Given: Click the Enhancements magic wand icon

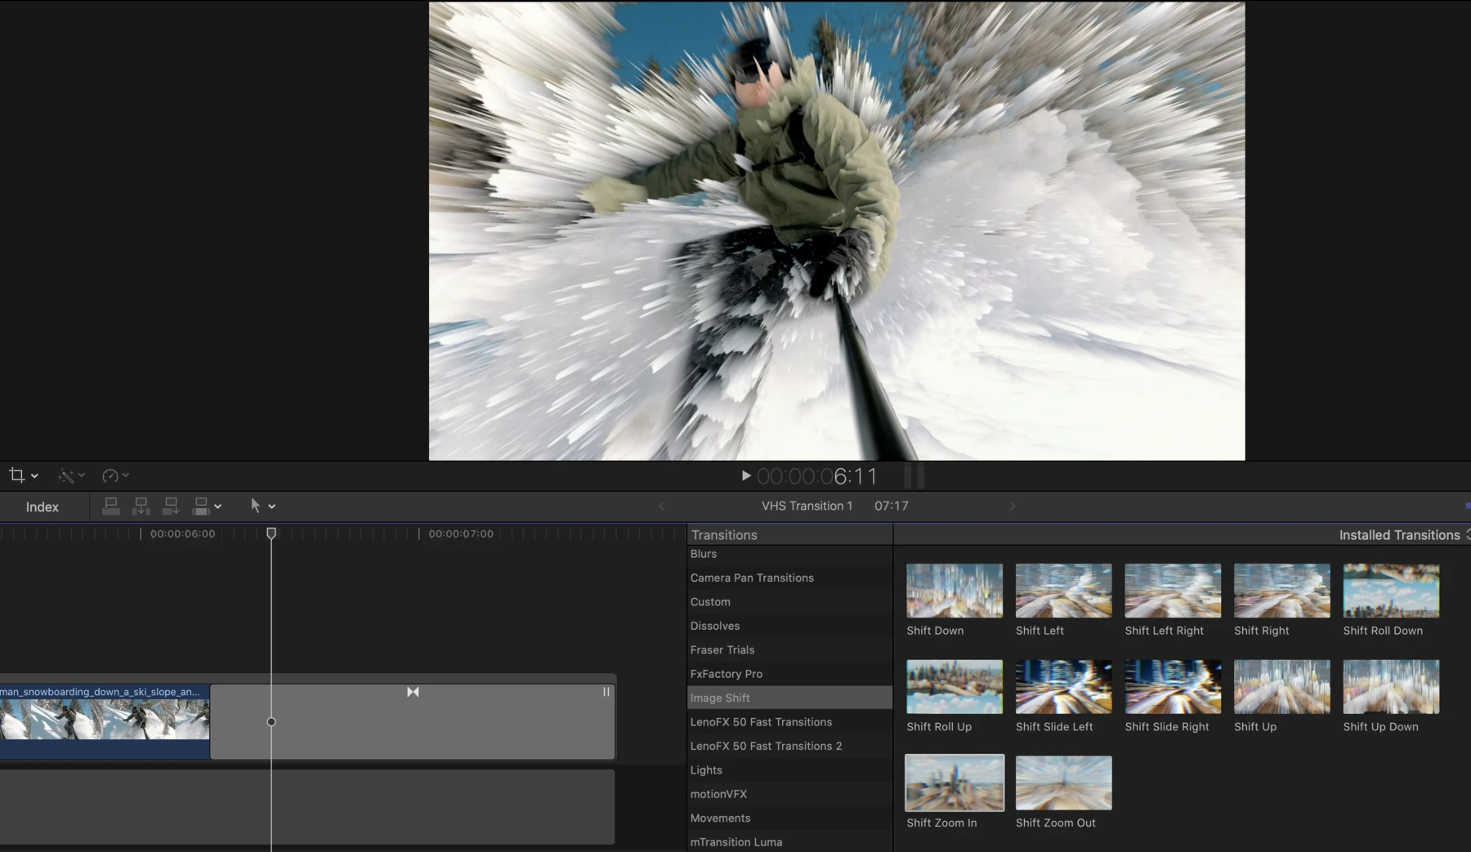Looking at the screenshot, I should pos(66,475).
